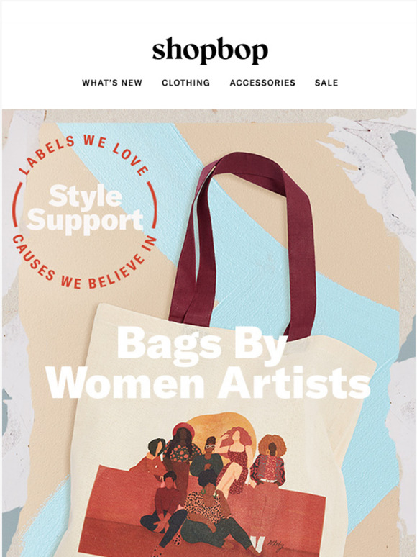417x557 pixels.
Task: Click the woman wearing white sunglasses
Action: (x=209, y=456)
